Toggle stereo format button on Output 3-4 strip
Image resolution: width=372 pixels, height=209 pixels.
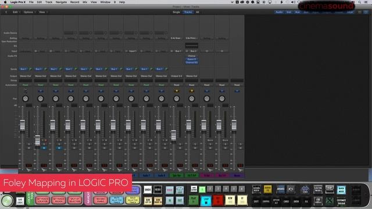click(x=177, y=91)
